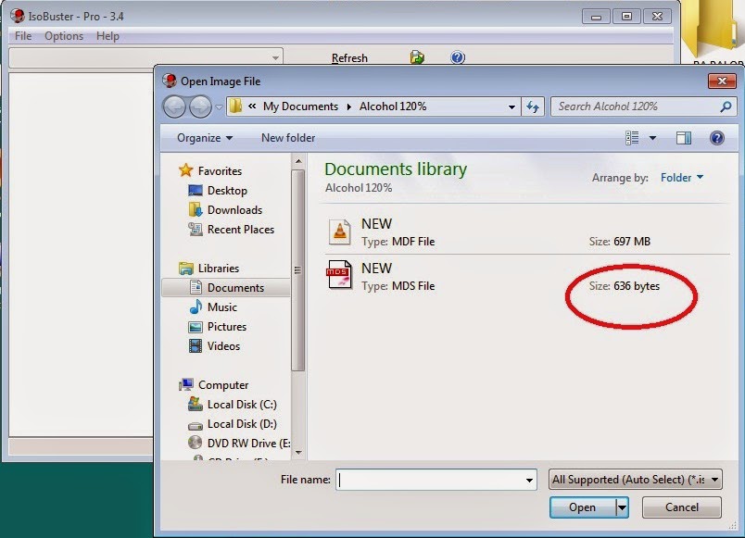The width and height of the screenshot is (745, 538).
Task: Select Desktop label under Favorites
Action: [x=227, y=191]
